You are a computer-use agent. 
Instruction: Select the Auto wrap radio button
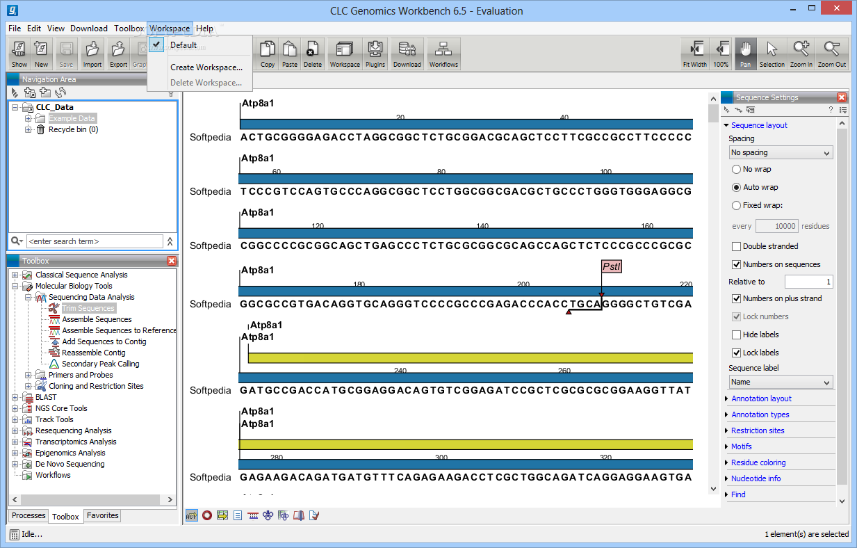point(736,187)
